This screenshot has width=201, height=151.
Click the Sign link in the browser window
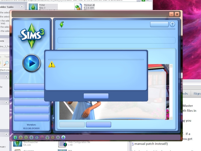197,93
